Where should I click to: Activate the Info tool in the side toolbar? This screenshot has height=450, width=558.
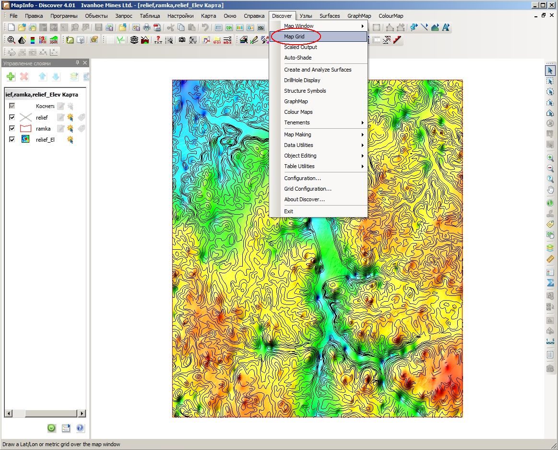[x=550, y=203]
